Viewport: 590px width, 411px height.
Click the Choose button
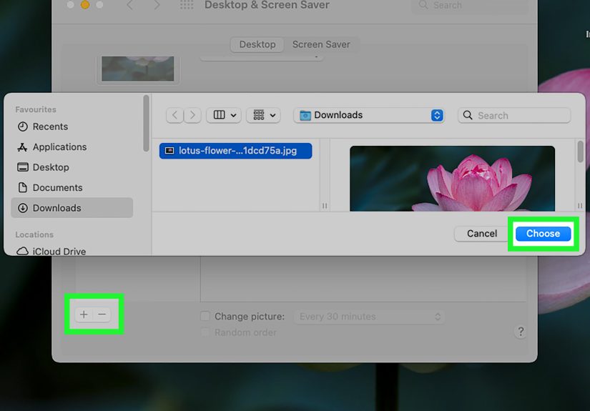point(543,234)
